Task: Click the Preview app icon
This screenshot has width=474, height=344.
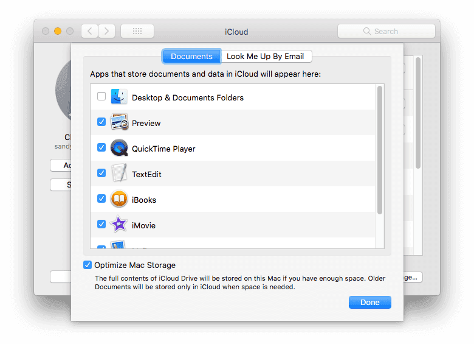Action: [119, 122]
